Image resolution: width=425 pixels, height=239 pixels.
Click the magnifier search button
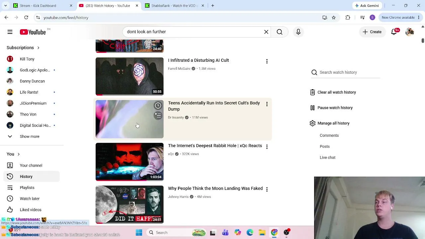280,32
